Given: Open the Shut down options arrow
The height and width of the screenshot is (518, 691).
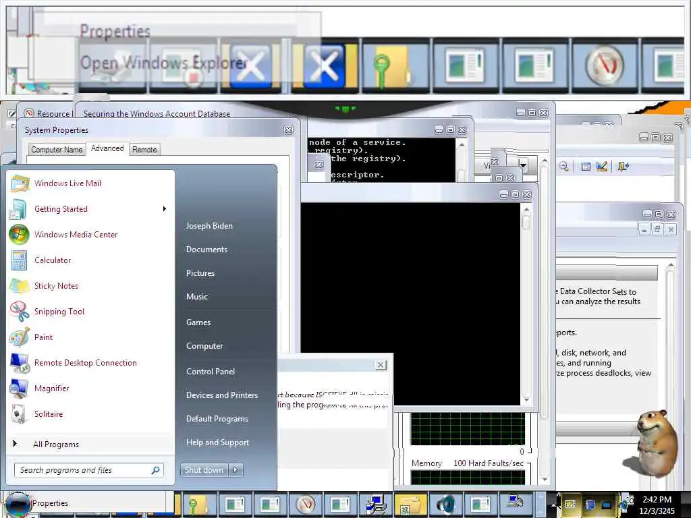Looking at the screenshot, I should tap(236, 470).
